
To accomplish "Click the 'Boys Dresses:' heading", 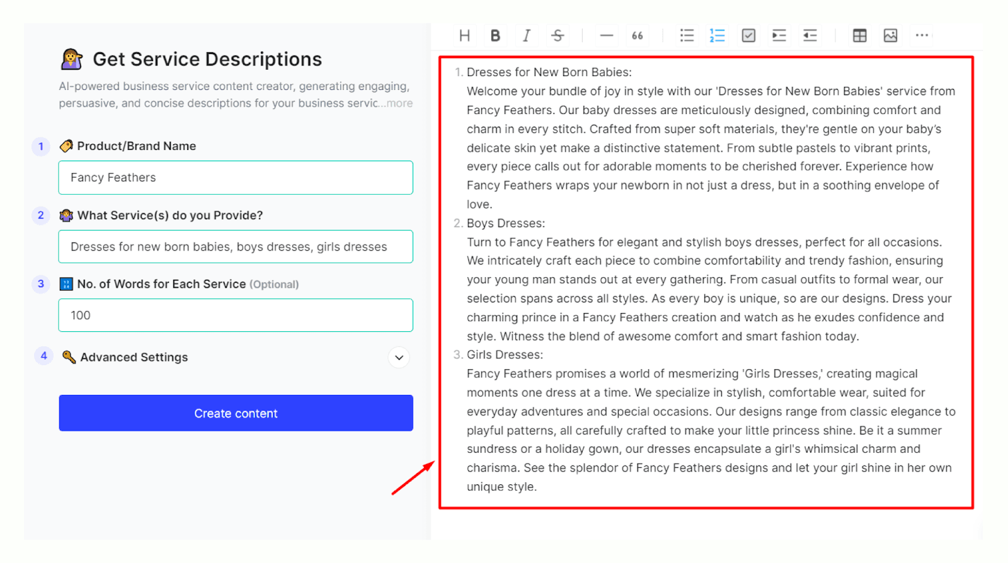I will coord(506,224).
